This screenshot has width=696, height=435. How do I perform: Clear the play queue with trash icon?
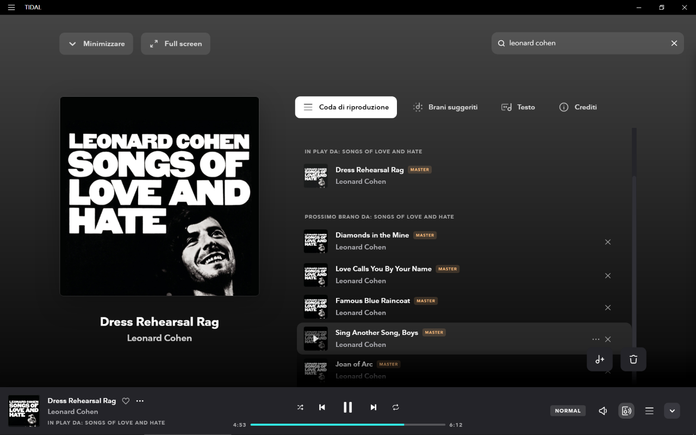(x=633, y=359)
